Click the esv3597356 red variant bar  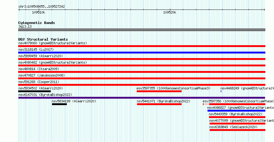tap(234, 104)
